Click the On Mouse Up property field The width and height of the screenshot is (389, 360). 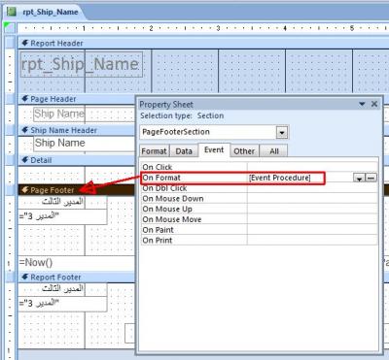(312, 209)
